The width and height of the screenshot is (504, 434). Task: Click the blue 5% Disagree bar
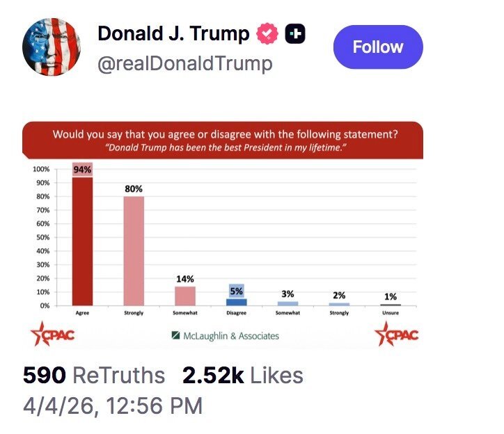click(237, 301)
